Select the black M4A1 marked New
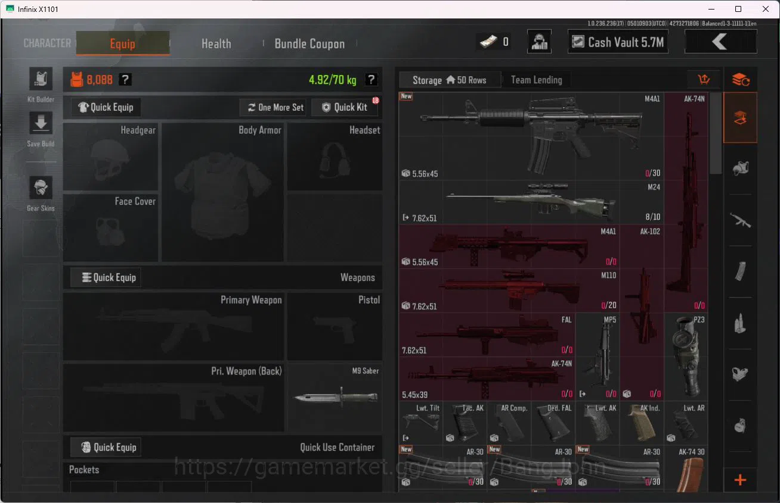The image size is (780, 503). point(531,136)
